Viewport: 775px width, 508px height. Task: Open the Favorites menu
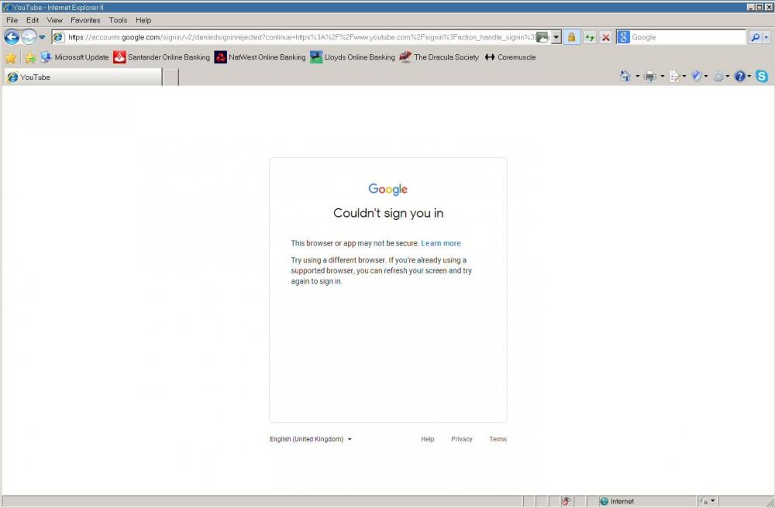[85, 20]
